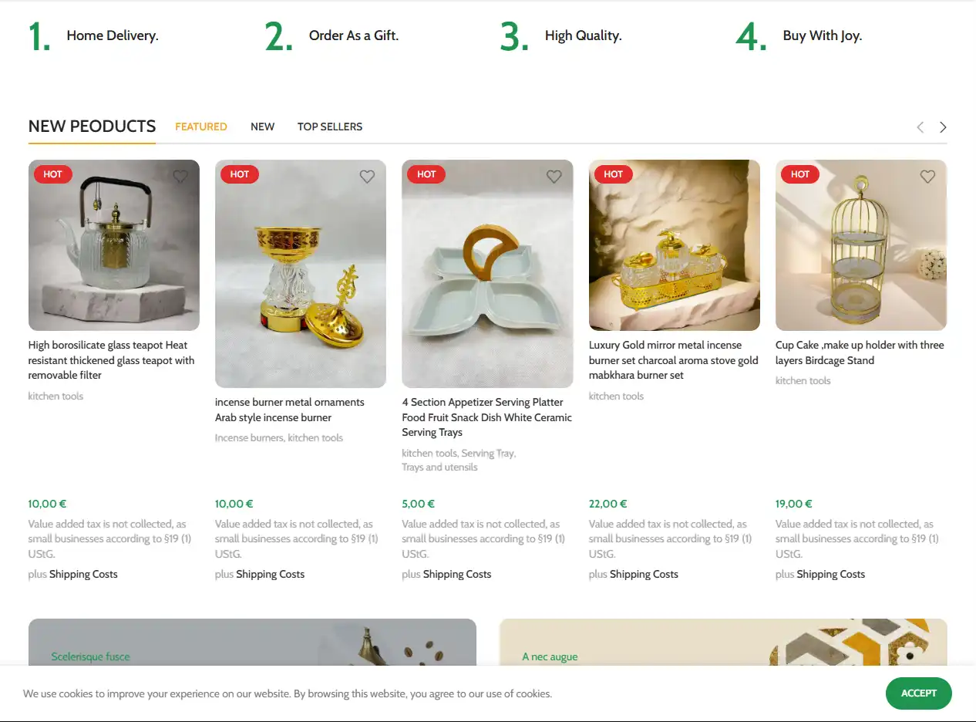The height and width of the screenshot is (722, 976).
Task: Click heart icon on Birdcage Stand product
Action: tap(927, 177)
